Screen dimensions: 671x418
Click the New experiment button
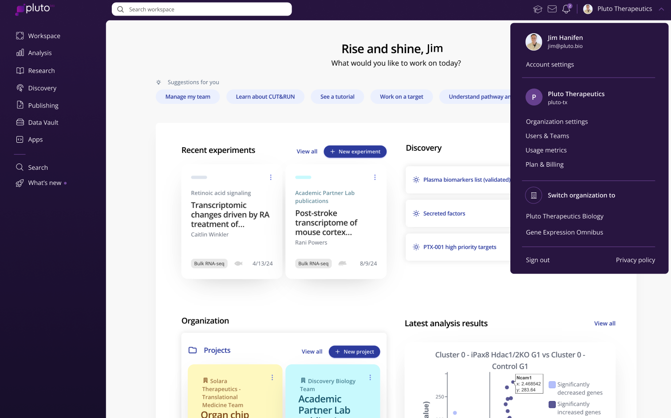(355, 152)
